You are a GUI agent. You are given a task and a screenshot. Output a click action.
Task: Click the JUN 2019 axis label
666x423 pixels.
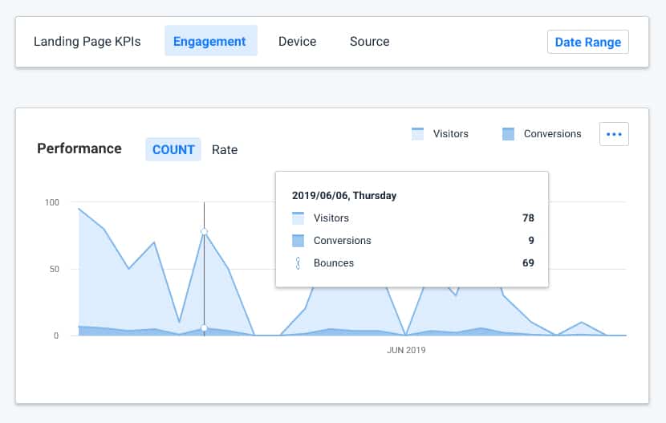406,351
